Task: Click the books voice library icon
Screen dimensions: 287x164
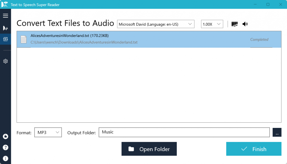Action: tap(235, 24)
